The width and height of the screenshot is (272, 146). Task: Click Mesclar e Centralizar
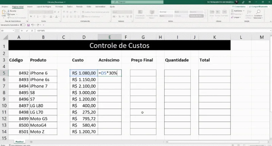point(91,17)
